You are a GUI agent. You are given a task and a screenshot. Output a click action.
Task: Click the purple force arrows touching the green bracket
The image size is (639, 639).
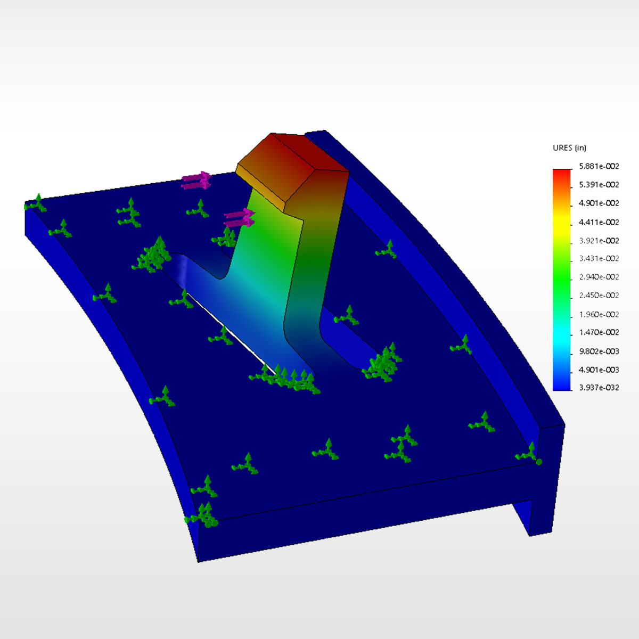tap(240, 218)
